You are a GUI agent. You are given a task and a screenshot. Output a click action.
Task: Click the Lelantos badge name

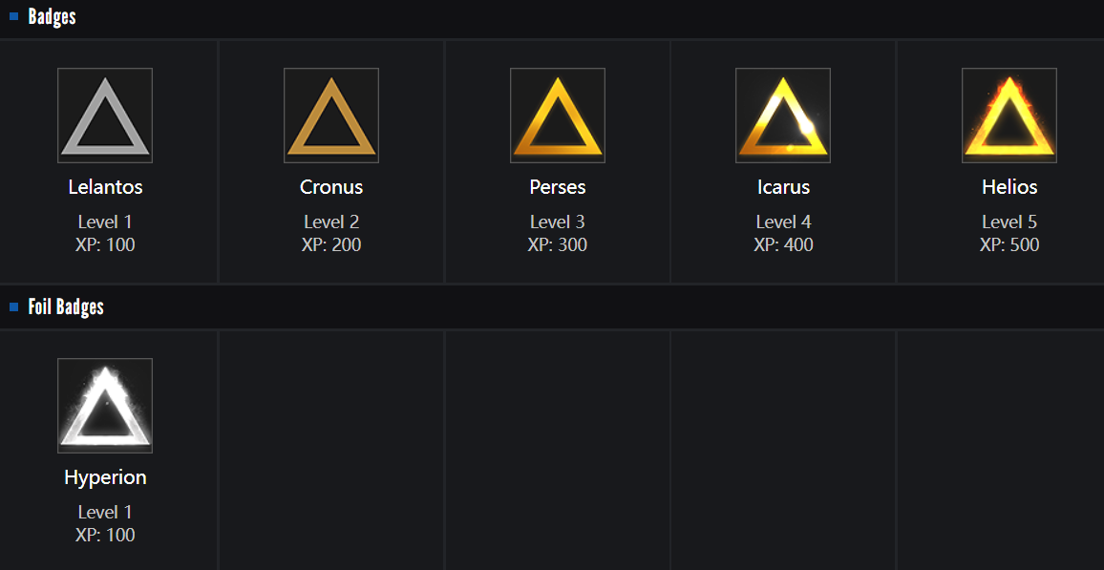coord(105,187)
